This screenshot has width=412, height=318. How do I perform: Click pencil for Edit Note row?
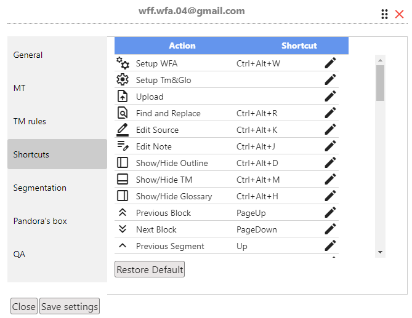click(x=330, y=146)
